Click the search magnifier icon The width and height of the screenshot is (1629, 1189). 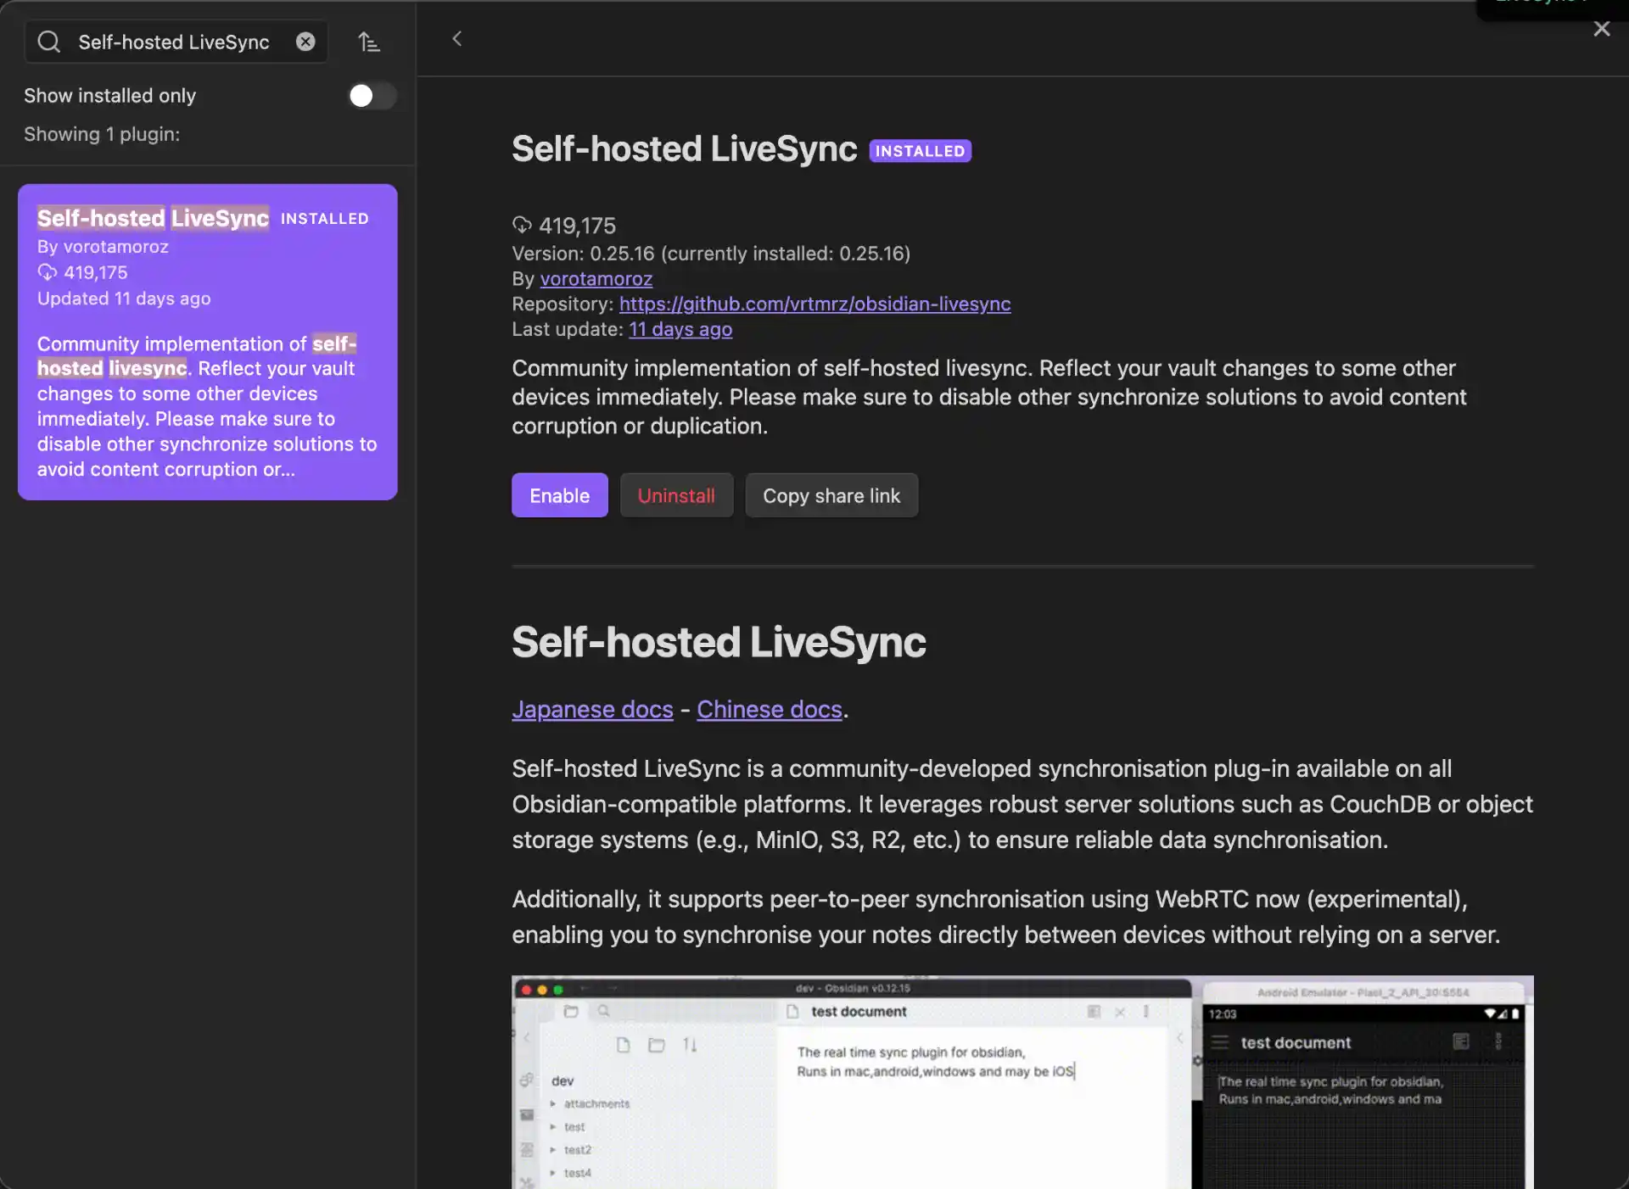click(49, 42)
